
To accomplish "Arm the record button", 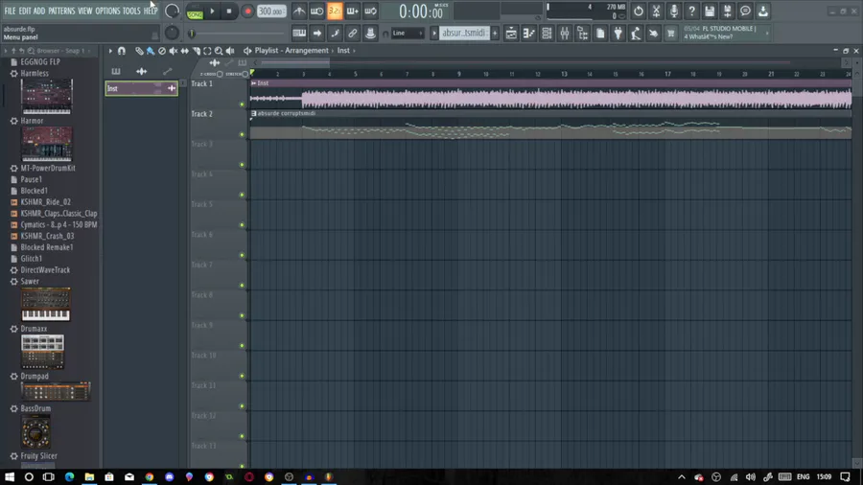I will [x=247, y=11].
